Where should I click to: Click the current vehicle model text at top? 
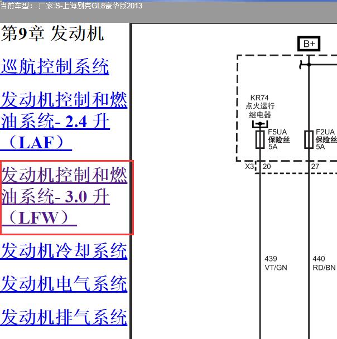coord(71,6)
